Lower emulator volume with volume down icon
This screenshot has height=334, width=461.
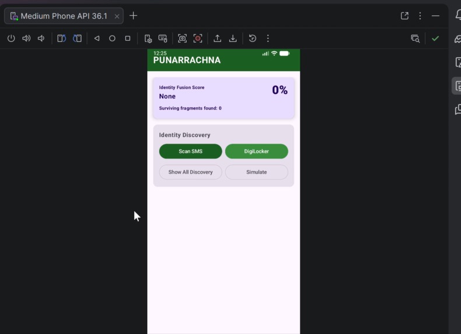click(41, 38)
